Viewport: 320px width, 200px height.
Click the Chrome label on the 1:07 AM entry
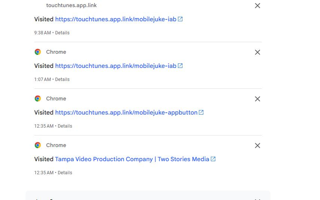pos(56,52)
